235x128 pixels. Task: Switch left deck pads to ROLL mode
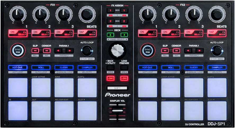pyautogui.click(x=41, y=68)
